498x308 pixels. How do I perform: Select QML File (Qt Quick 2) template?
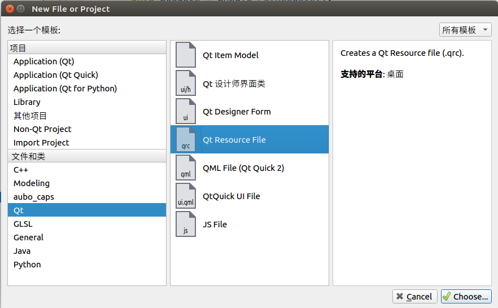pos(250,168)
